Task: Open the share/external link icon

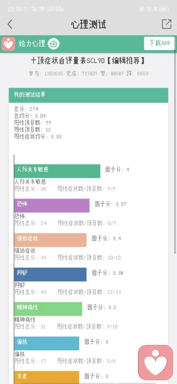Action: tap(167, 24)
